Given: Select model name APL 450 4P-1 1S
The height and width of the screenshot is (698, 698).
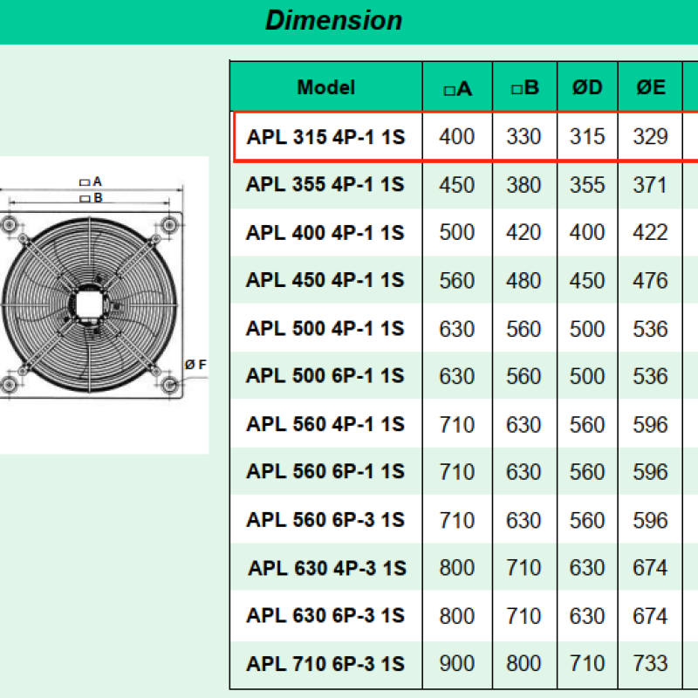Looking at the screenshot, I should (x=325, y=280).
